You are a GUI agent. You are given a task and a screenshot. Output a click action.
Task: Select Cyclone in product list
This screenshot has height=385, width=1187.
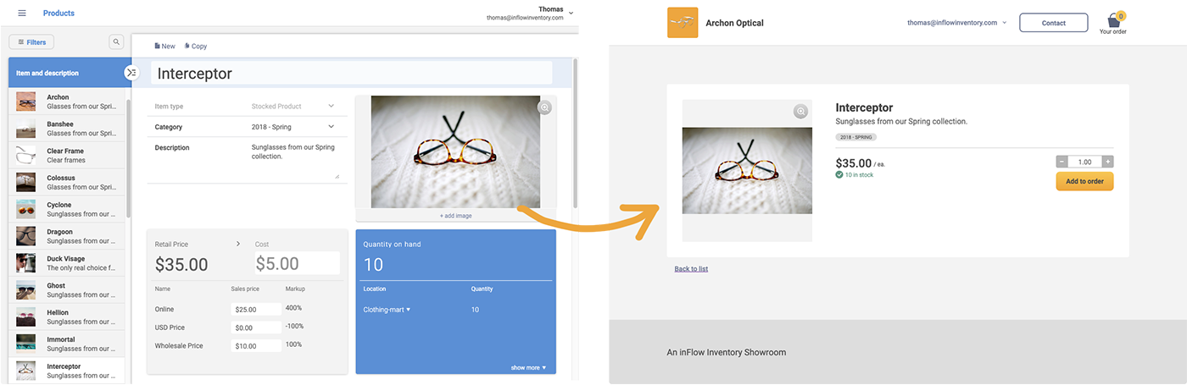[67, 209]
